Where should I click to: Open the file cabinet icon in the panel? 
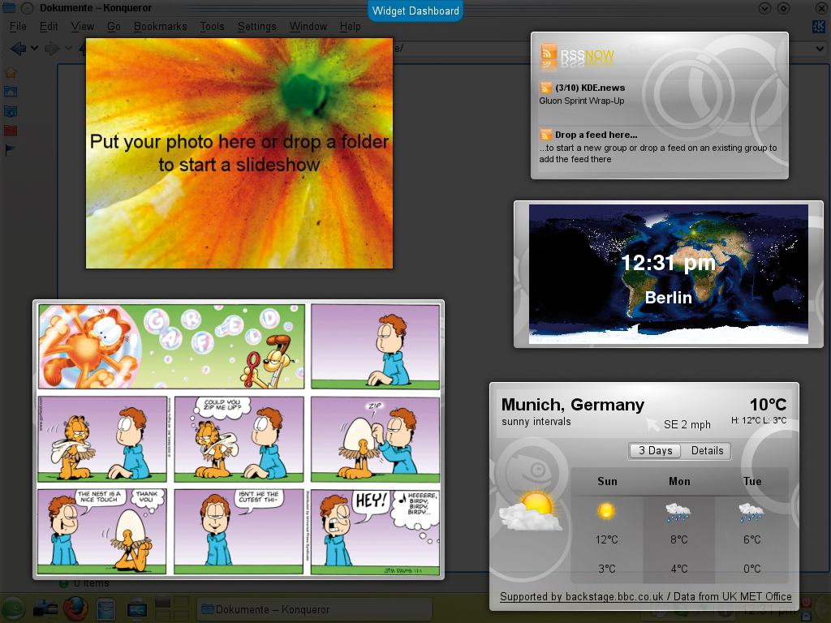(106, 608)
